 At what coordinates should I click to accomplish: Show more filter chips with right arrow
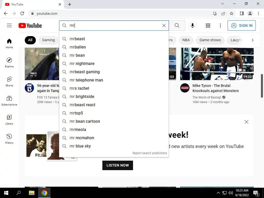pos(252,40)
